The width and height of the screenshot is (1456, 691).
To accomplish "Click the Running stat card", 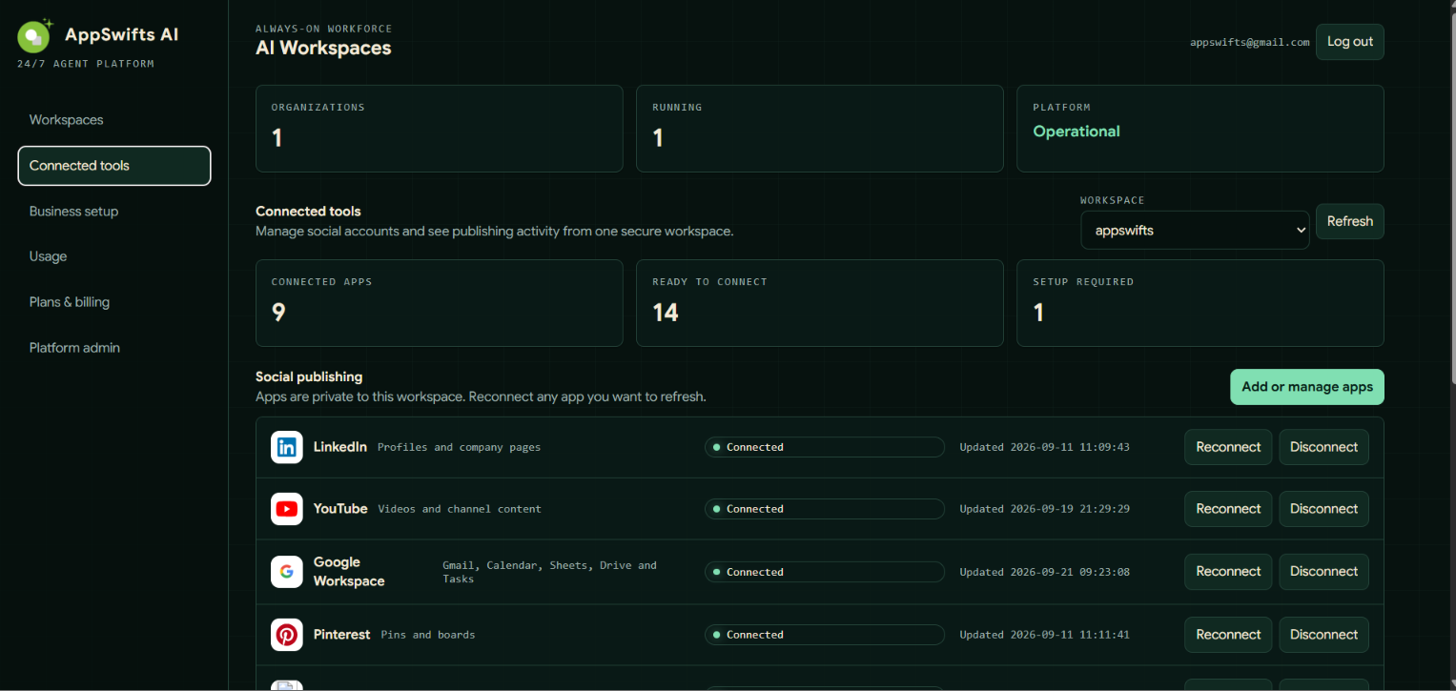I will click(x=820, y=129).
